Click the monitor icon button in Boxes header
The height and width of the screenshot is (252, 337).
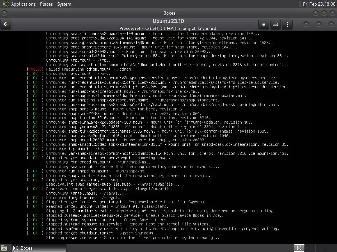pos(264,24)
